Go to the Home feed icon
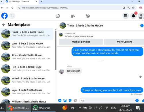144x112 pixels. (x=58, y=16)
